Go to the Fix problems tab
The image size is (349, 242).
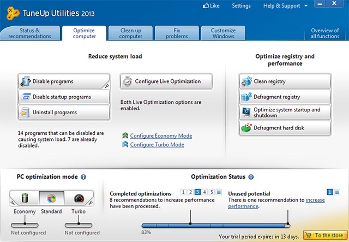click(x=177, y=33)
